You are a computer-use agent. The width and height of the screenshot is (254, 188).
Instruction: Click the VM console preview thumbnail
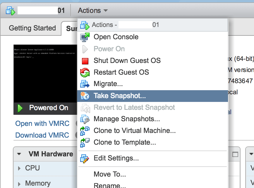[x=45, y=73]
